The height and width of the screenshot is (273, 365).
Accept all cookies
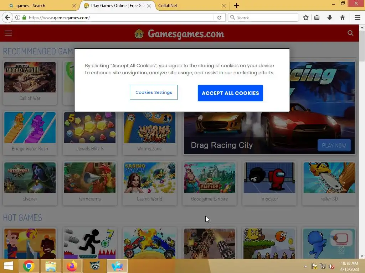pos(230,93)
